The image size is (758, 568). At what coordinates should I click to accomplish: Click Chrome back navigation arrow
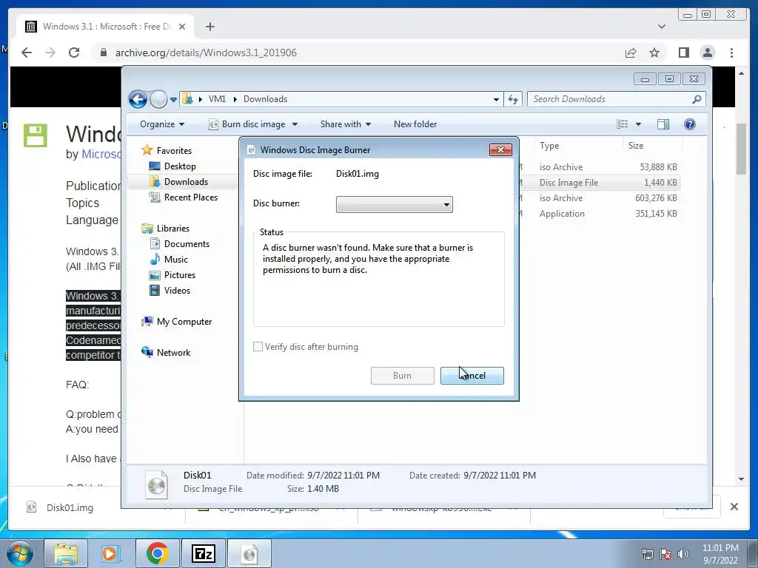(x=27, y=53)
